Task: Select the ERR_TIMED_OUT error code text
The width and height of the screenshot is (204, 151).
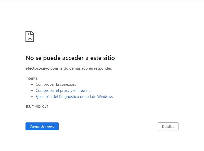Action: [x=37, y=106]
